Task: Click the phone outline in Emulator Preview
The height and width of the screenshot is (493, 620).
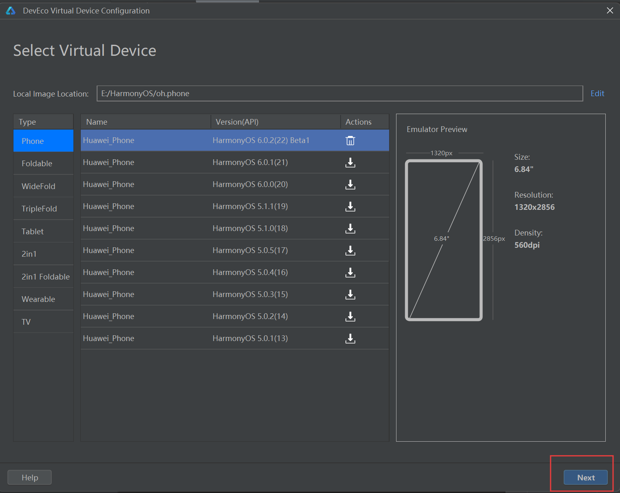Action: click(444, 240)
